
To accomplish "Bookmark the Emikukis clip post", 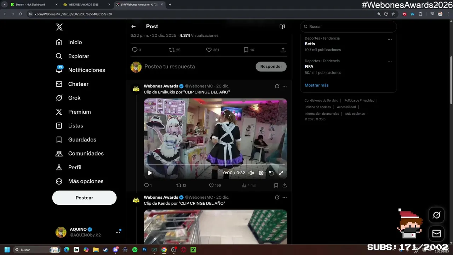I will click(x=276, y=185).
